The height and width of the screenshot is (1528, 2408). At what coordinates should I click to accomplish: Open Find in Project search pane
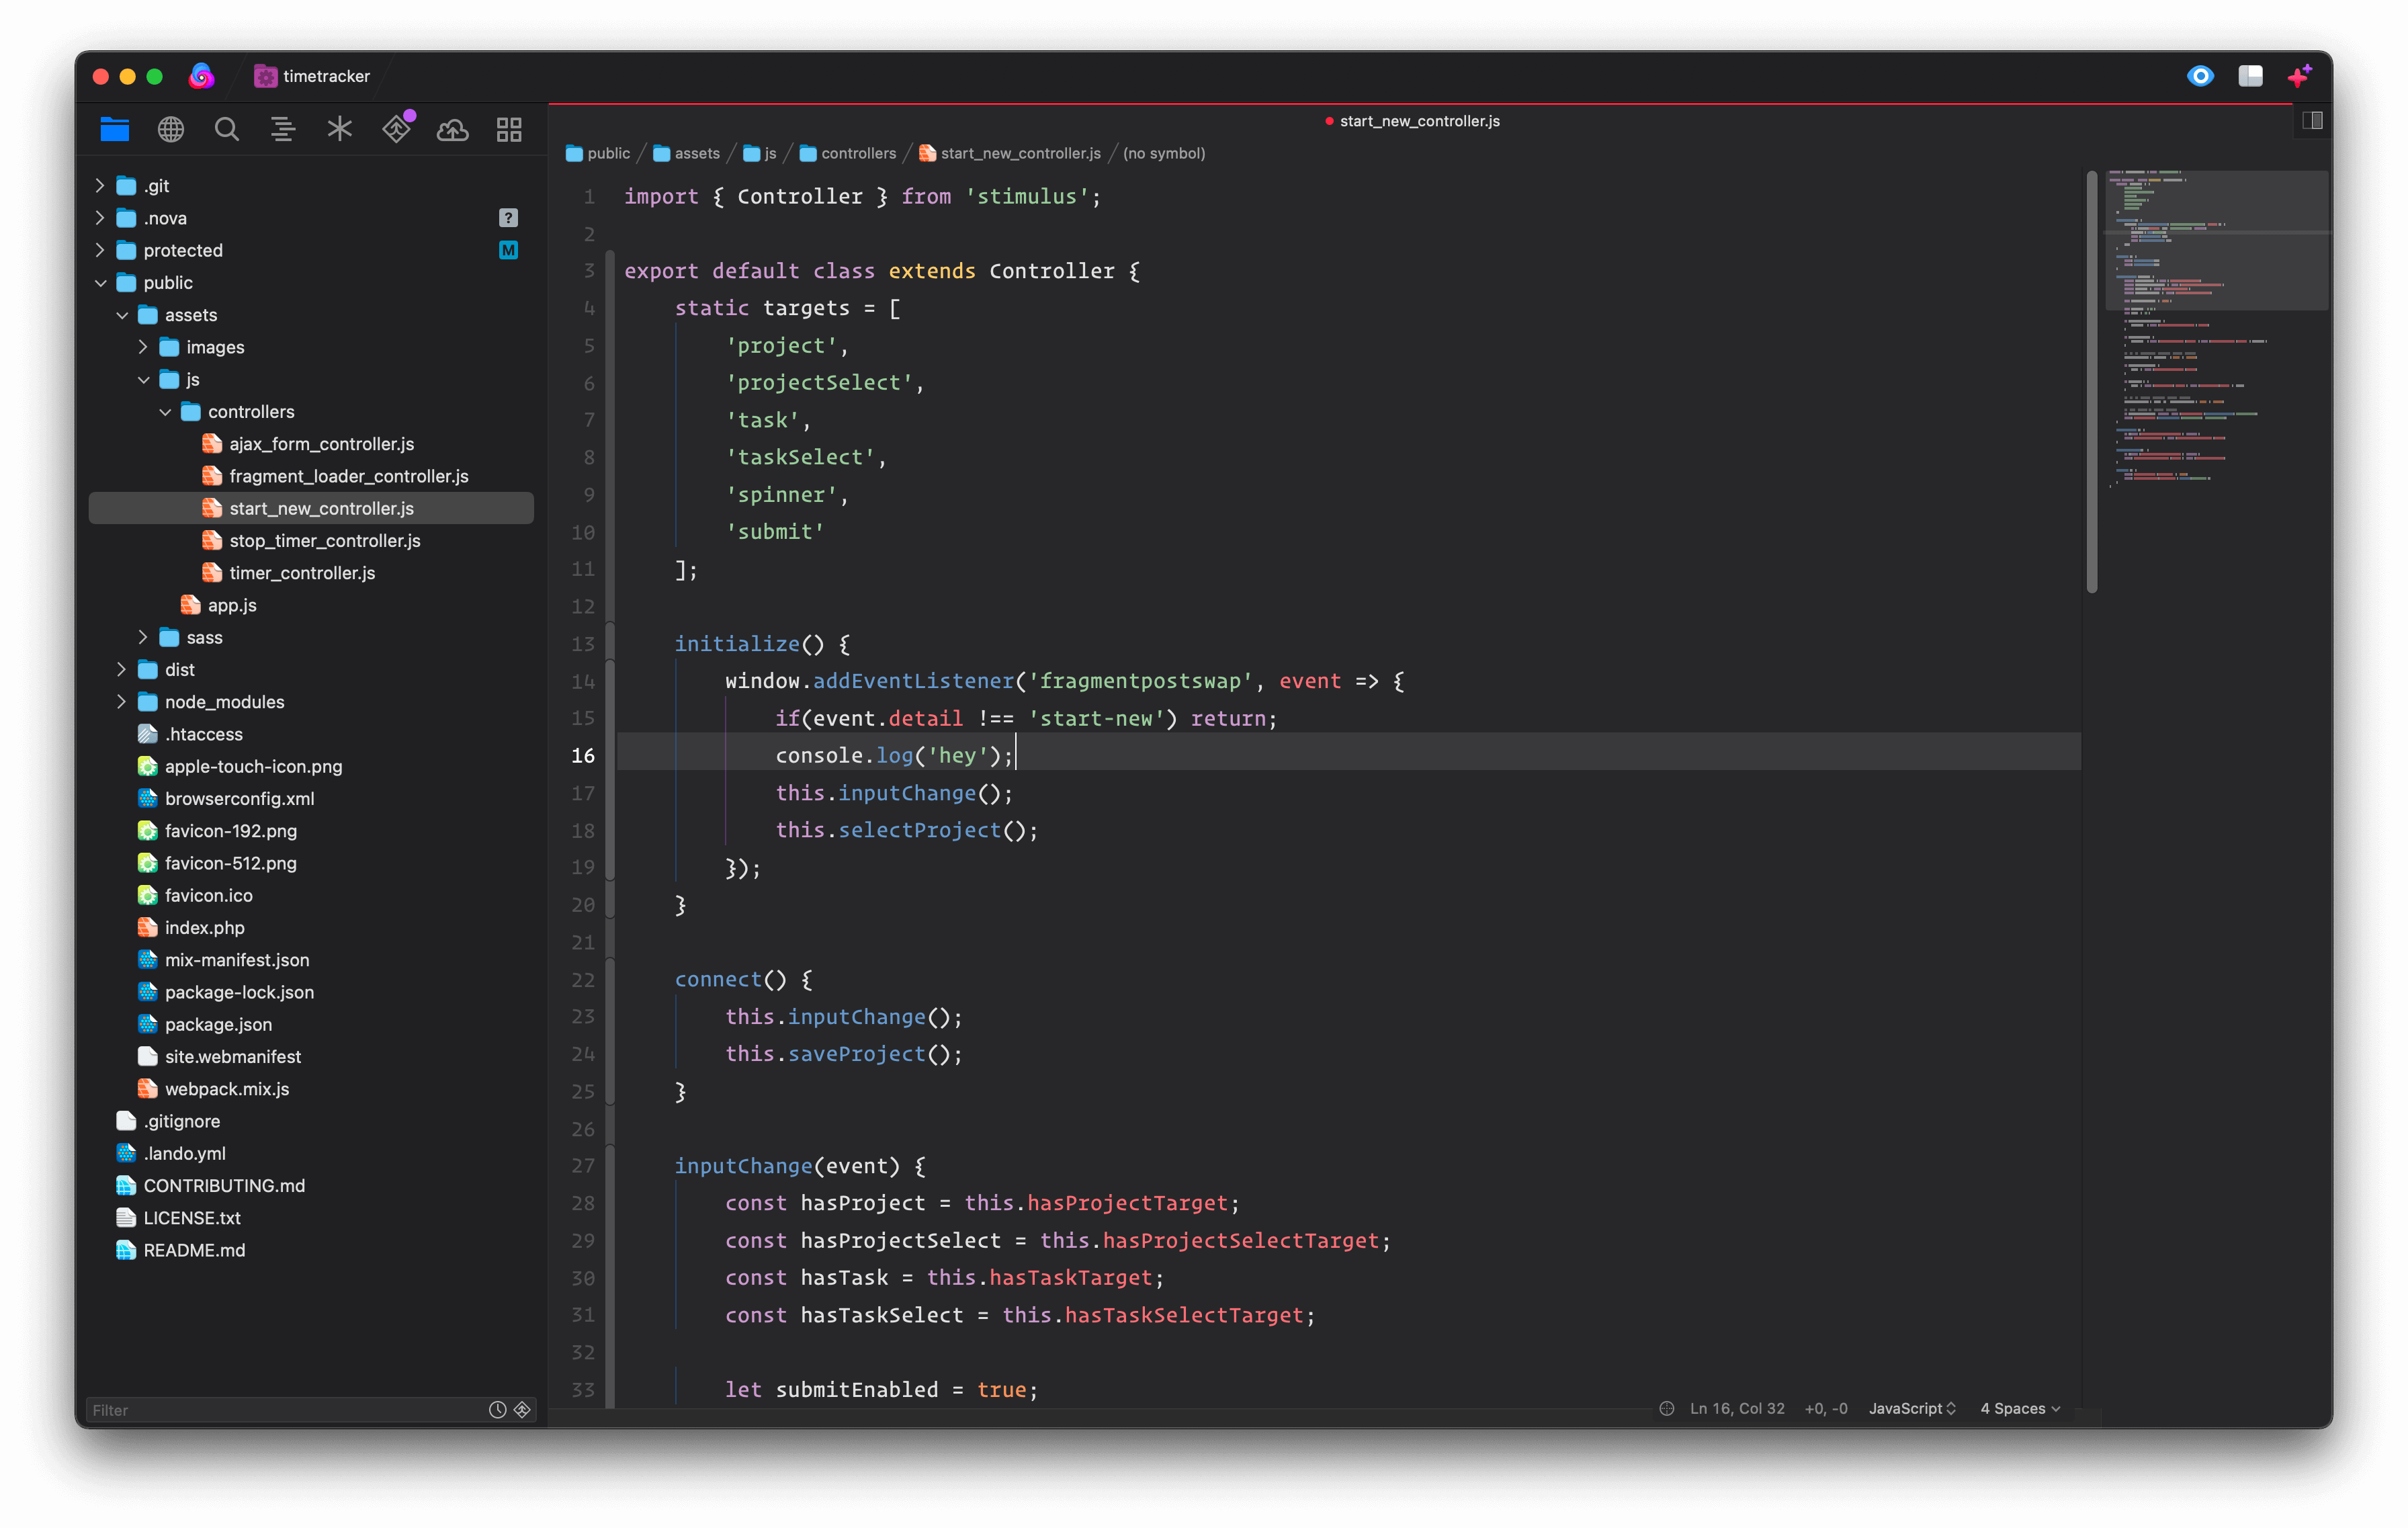[227, 129]
